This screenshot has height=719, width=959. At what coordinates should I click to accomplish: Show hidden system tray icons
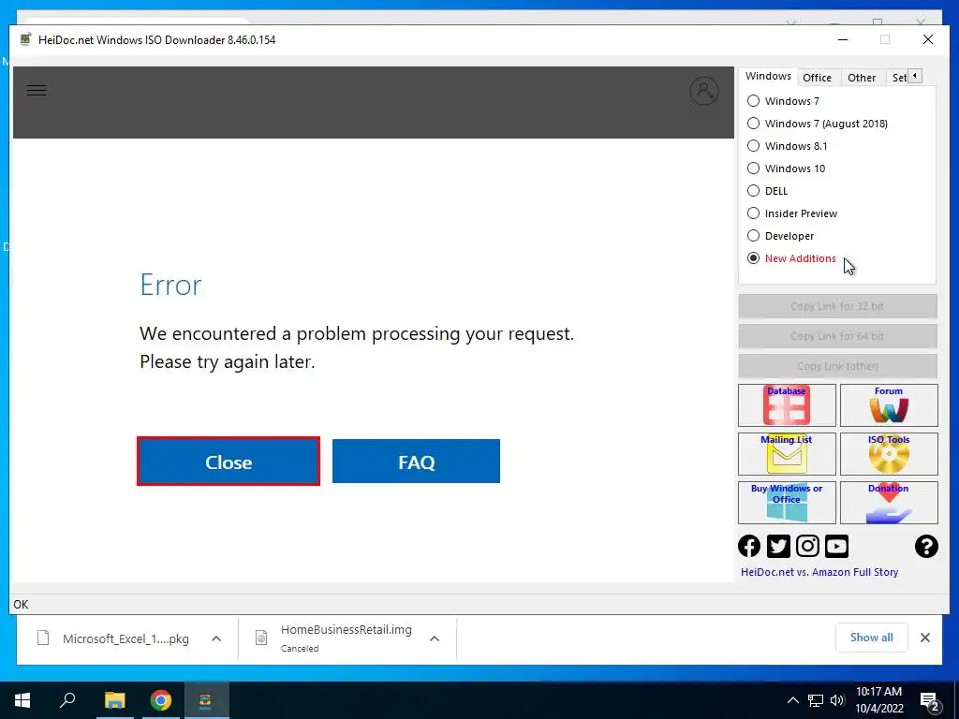pyautogui.click(x=792, y=700)
